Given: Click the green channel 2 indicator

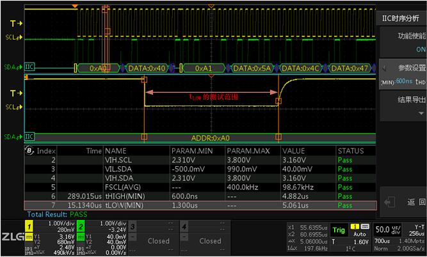Looking at the screenshot, I should [x=81, y=226].
